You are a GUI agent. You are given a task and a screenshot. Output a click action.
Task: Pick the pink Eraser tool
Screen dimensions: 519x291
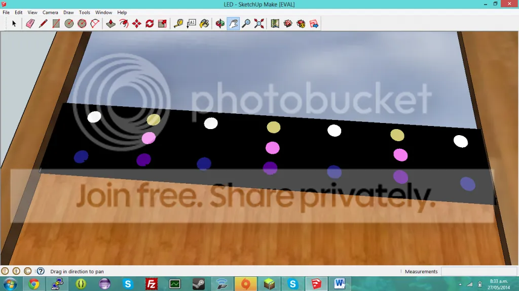click(30, 23)
